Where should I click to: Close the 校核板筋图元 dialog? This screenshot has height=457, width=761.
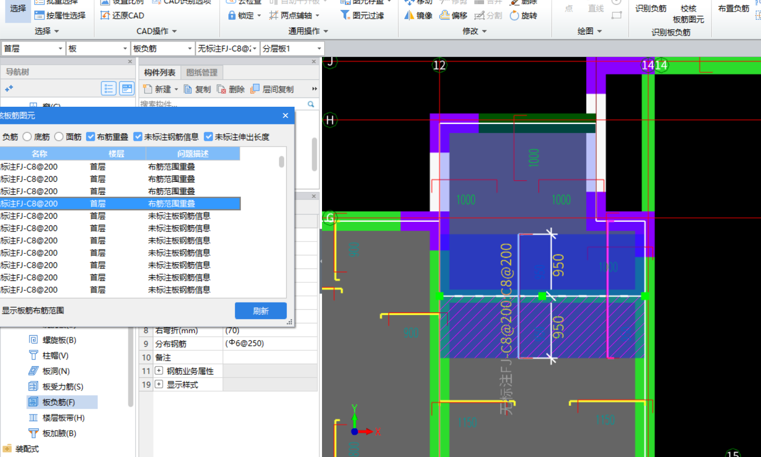click(x=285, y=116)
